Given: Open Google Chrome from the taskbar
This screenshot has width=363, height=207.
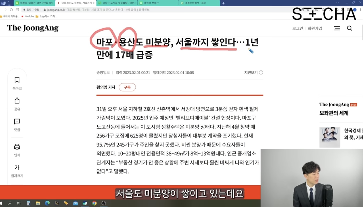Looking at the screenshot, I should 94,203.
